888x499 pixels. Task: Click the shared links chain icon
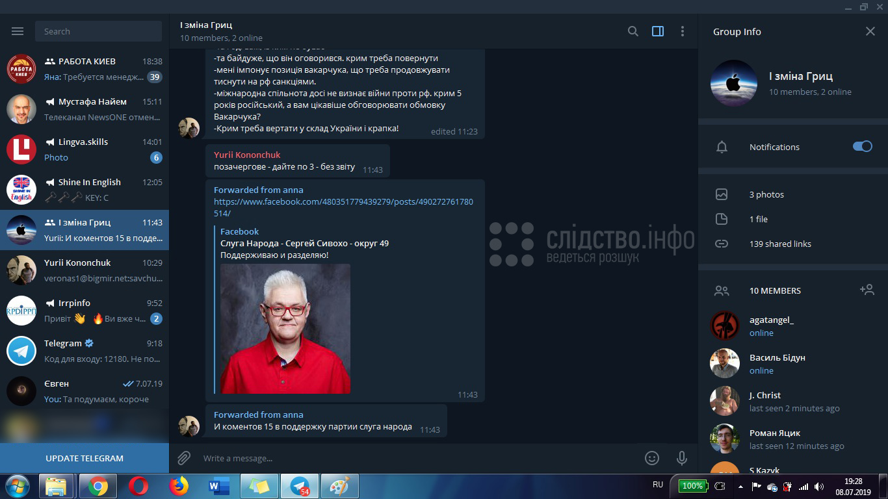pyautogui.click(x=722, y=244)
